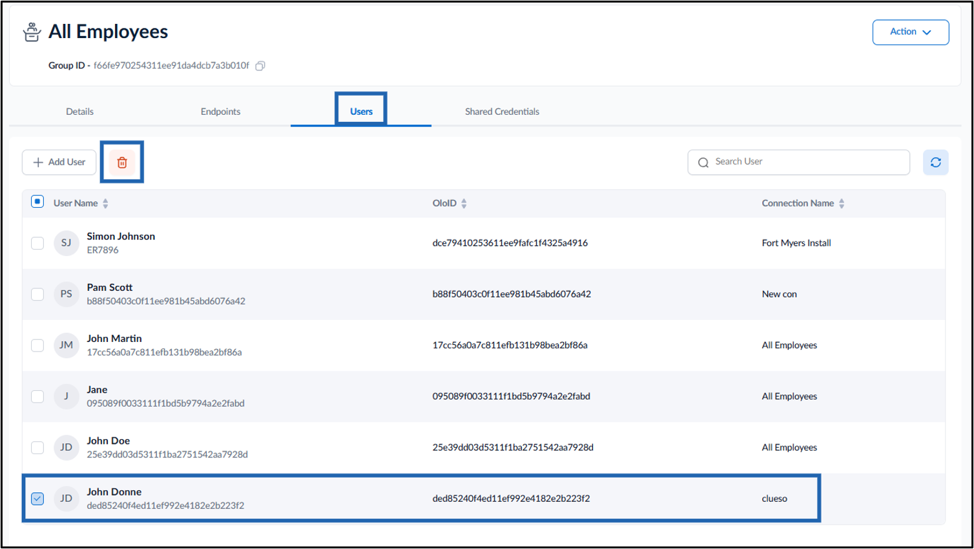This screenshot has height=549, width=974.
Task: Uncheck John Donne's checkbox
Action: tap(37, 499)
